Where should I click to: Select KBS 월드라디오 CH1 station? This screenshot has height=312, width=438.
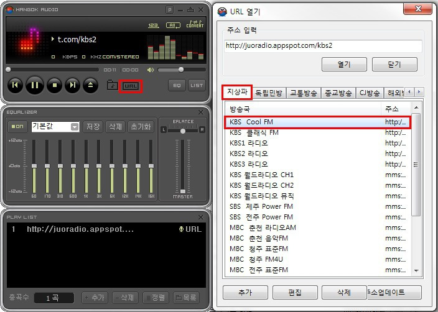click(318, 175)
